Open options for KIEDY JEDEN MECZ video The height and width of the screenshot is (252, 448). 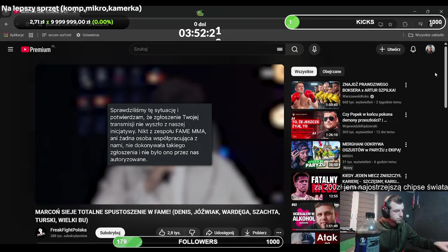click(406, 176)
